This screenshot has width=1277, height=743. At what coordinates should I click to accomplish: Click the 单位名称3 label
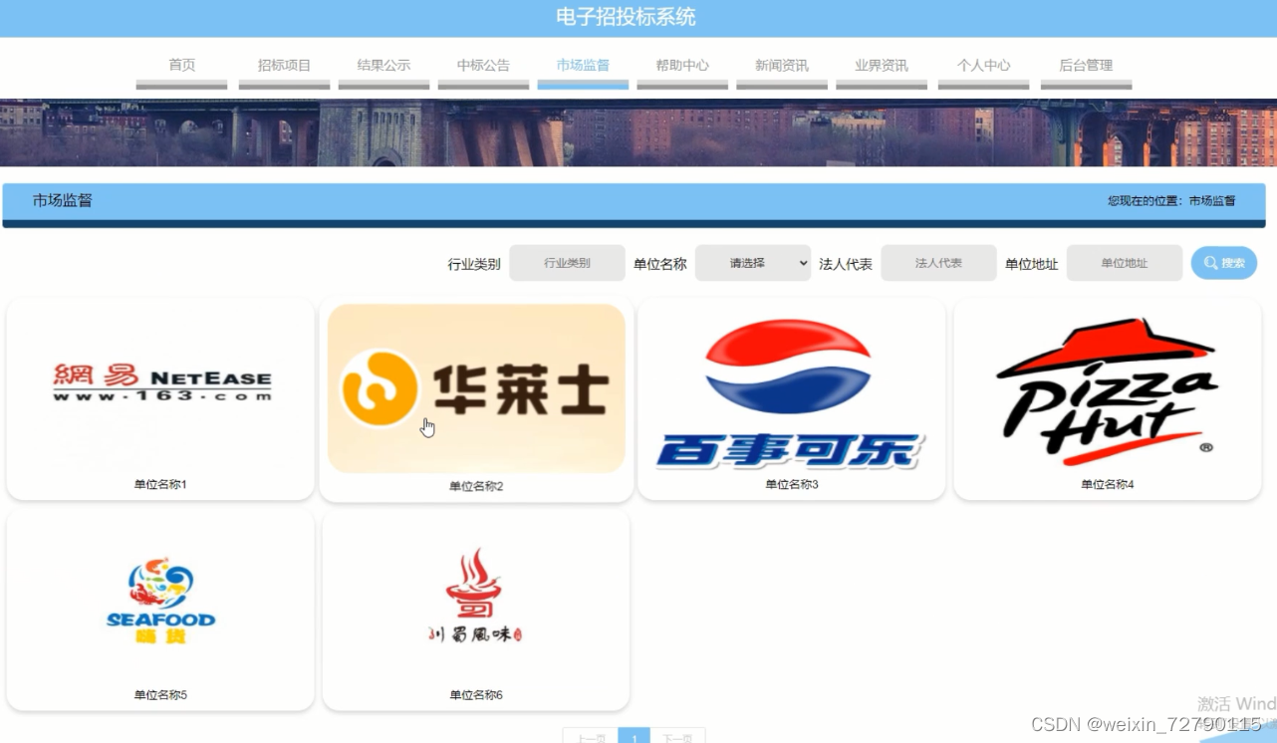pos(792,484)
